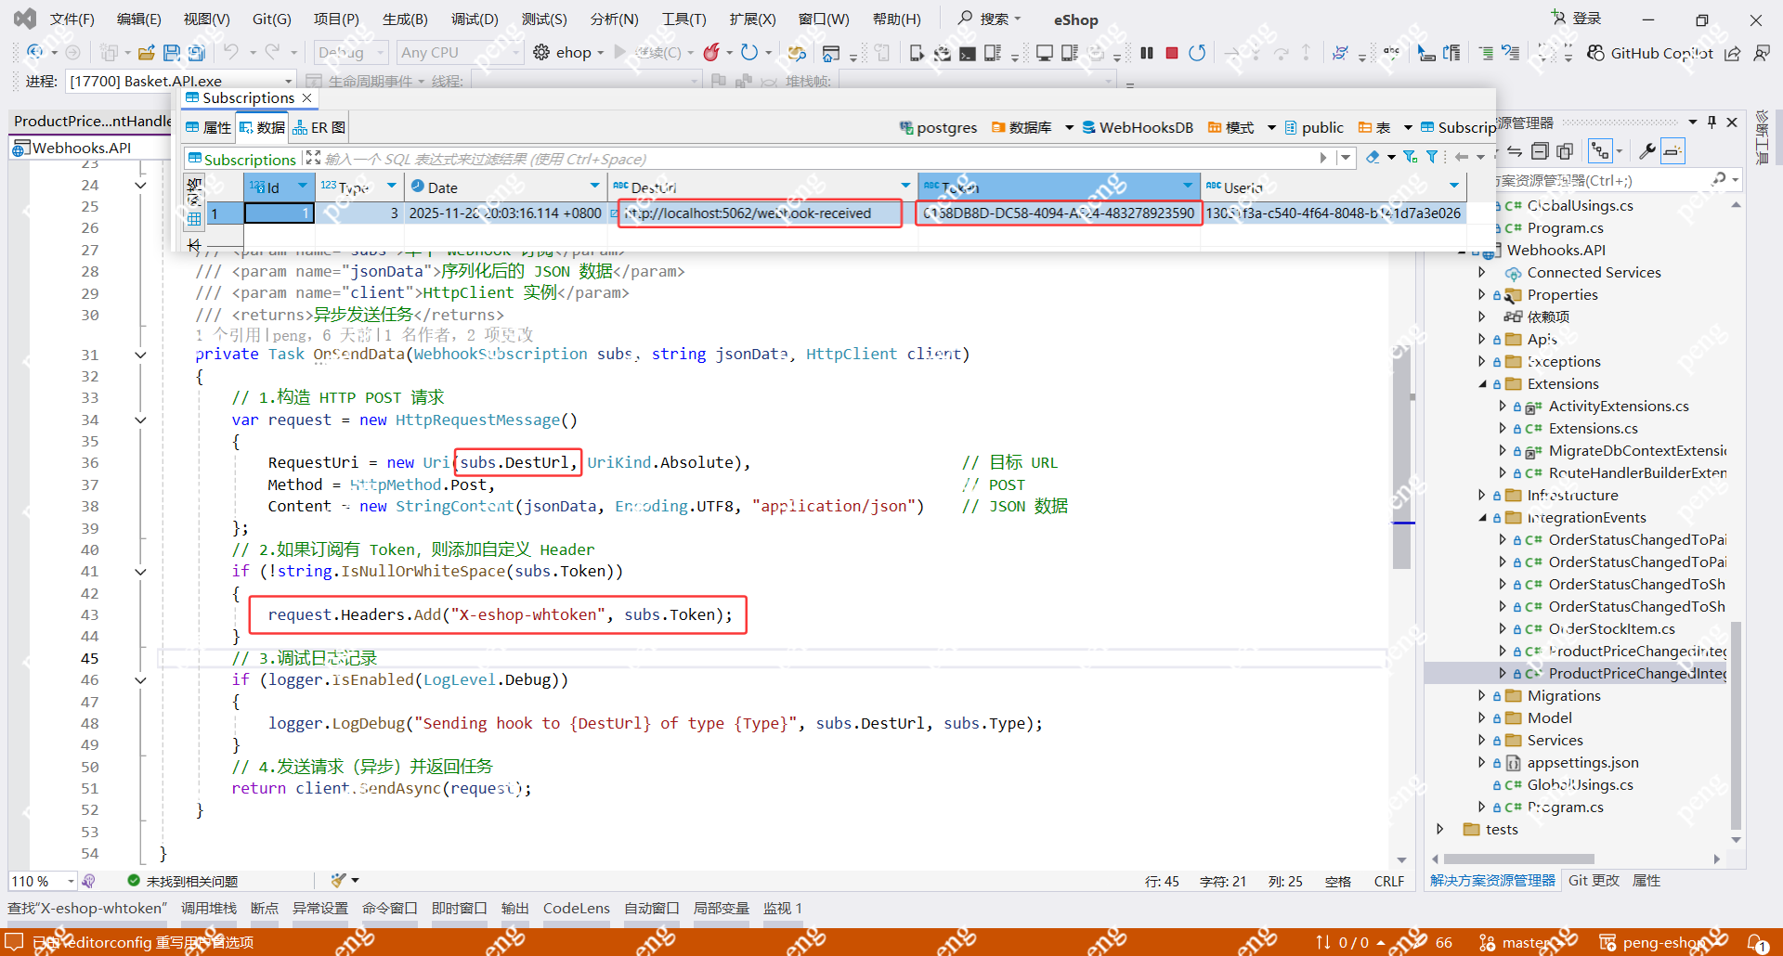1783x956 pixels.
Task: Pin the solution explorer panel
Action: (1711, 123)
